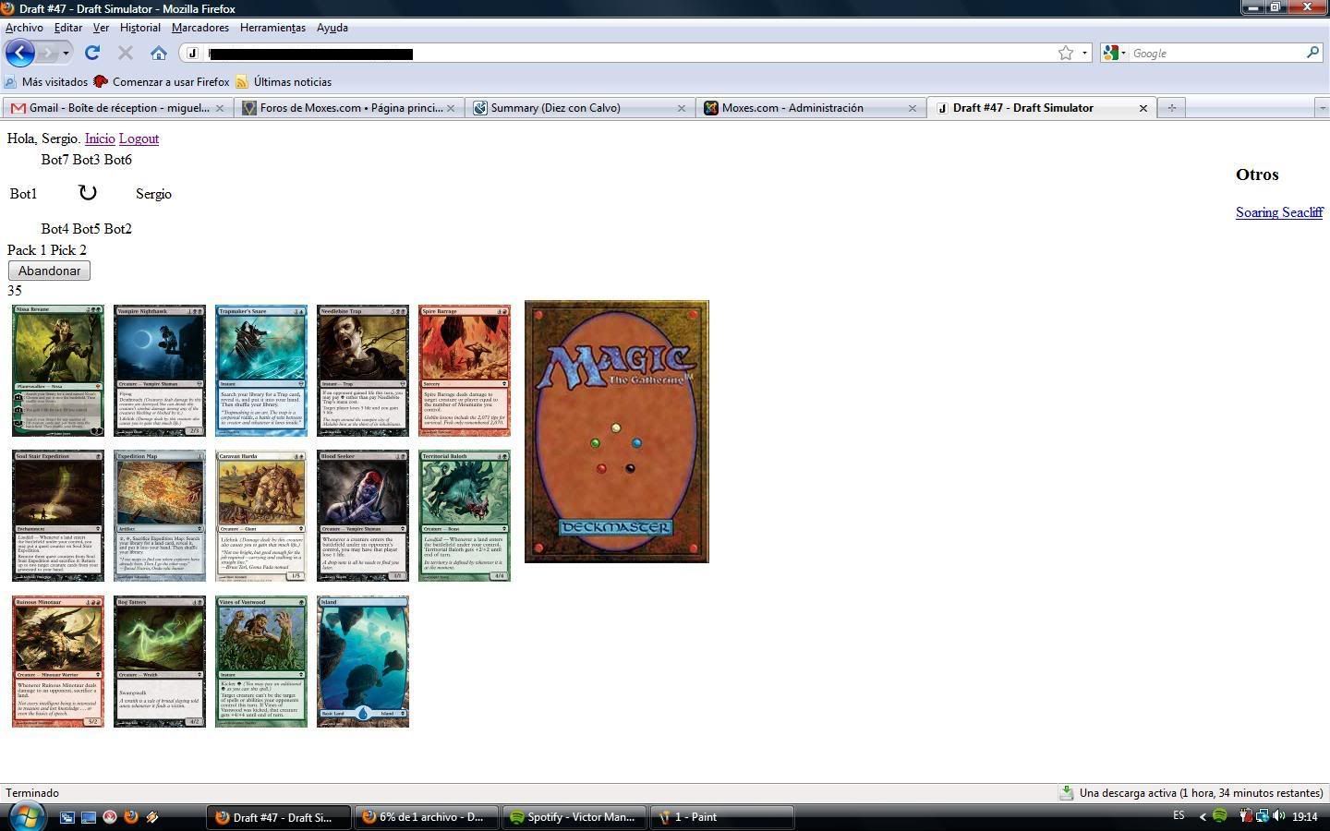Click the Abandonar button
Viewport: 1330px width, 831px height.
pyautogui.click(x=49, y=271)
